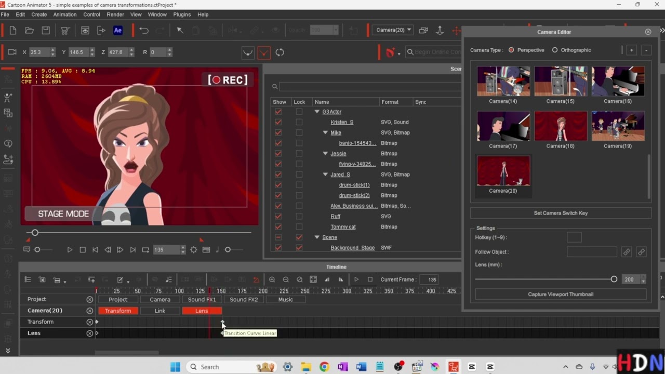665x374 pixels.
Task: Click the preview scrubber handle under the viewport
Action: [35, 233]
